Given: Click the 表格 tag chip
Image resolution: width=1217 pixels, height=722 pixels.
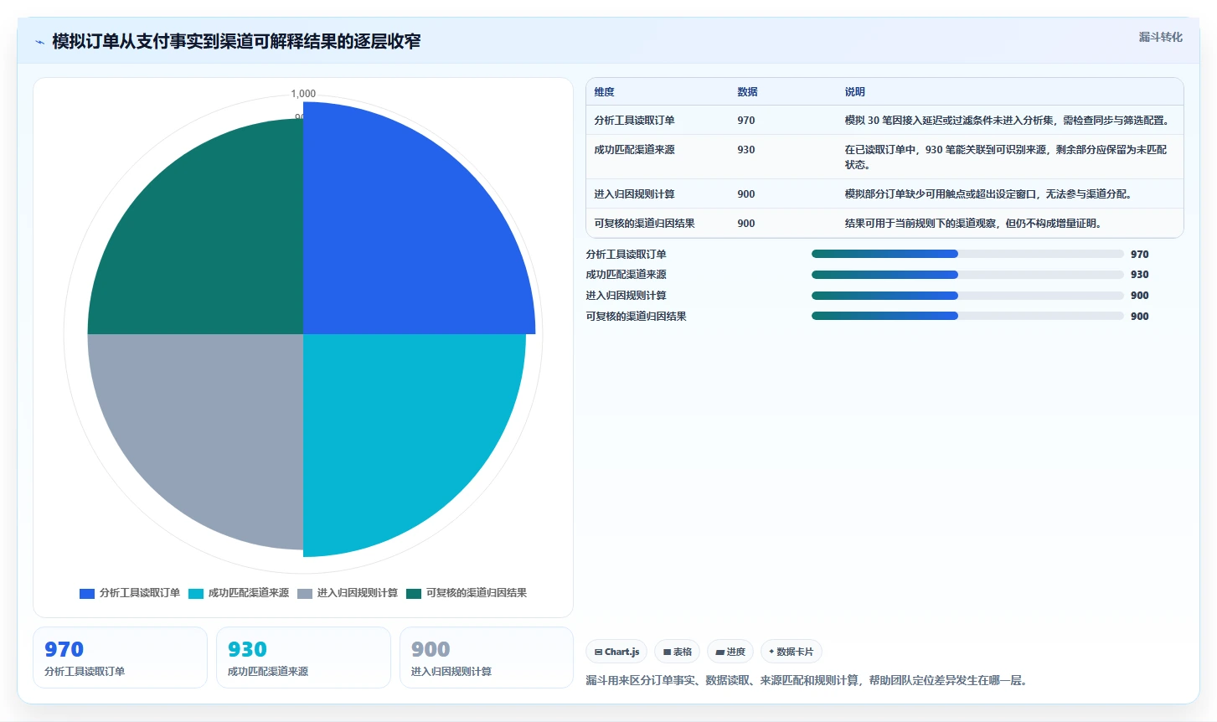Looking at the screenshot, I should point(677,652).
